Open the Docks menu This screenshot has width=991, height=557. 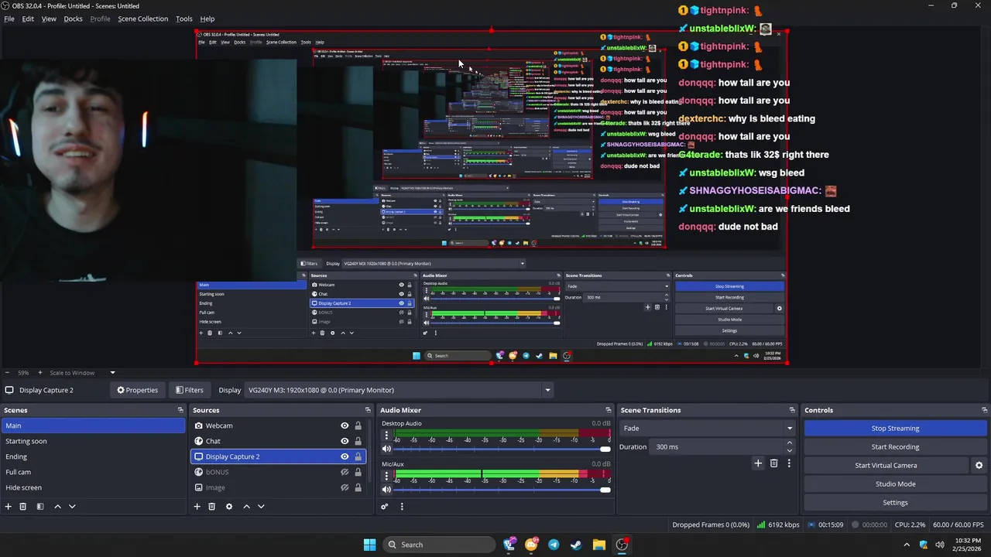(73, 19)
